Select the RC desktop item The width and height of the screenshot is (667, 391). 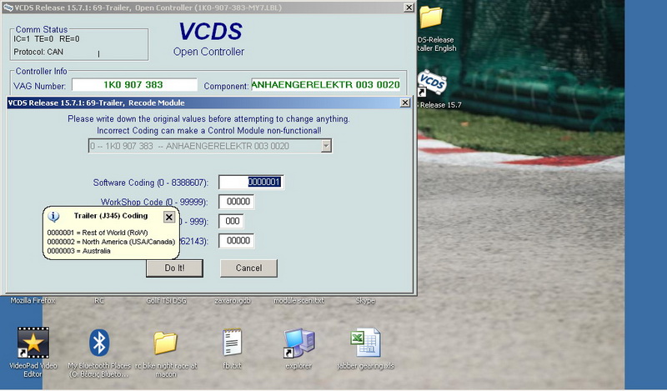(99, 300)
